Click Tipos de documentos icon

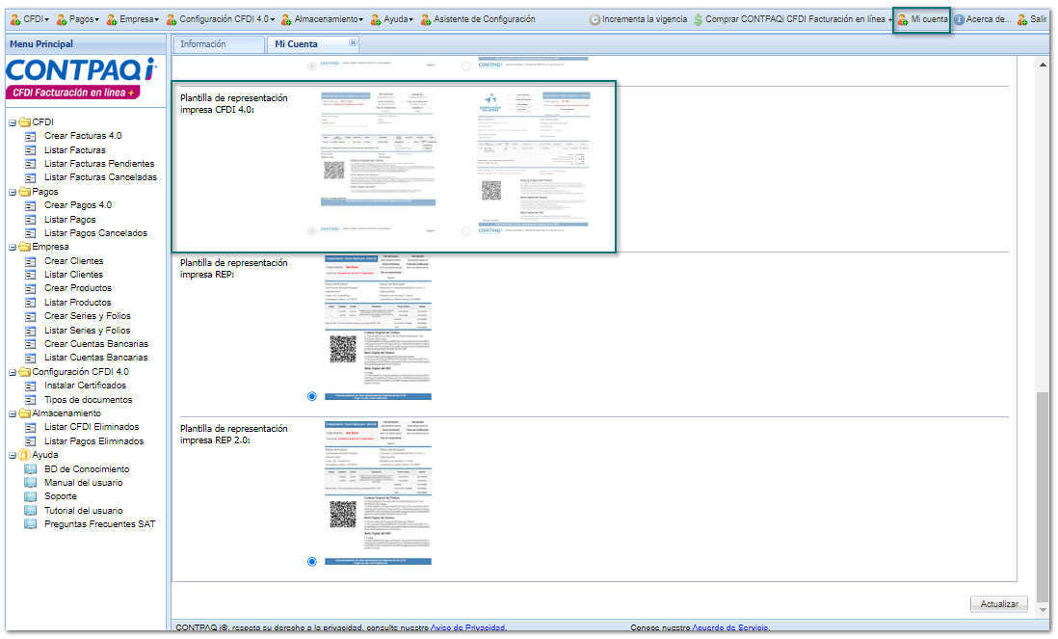pos(31,400)
